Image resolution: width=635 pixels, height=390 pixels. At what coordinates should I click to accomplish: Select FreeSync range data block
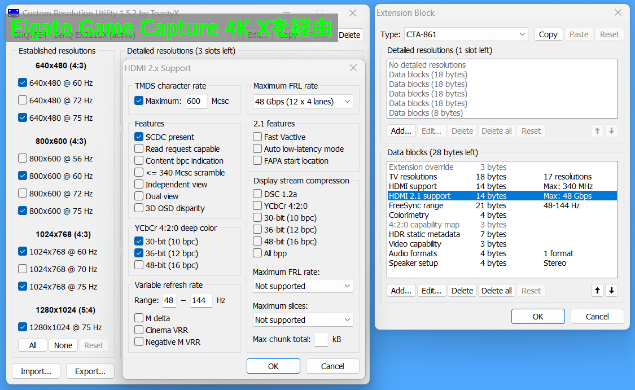click(502, 205)
